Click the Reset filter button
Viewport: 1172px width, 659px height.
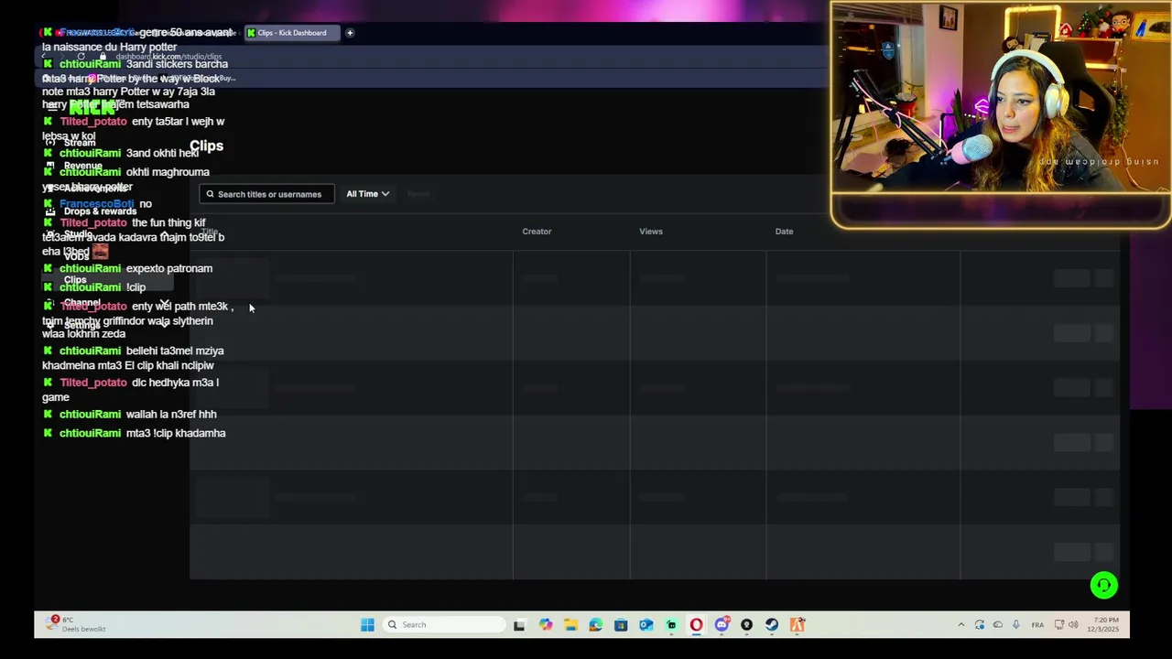418,194
